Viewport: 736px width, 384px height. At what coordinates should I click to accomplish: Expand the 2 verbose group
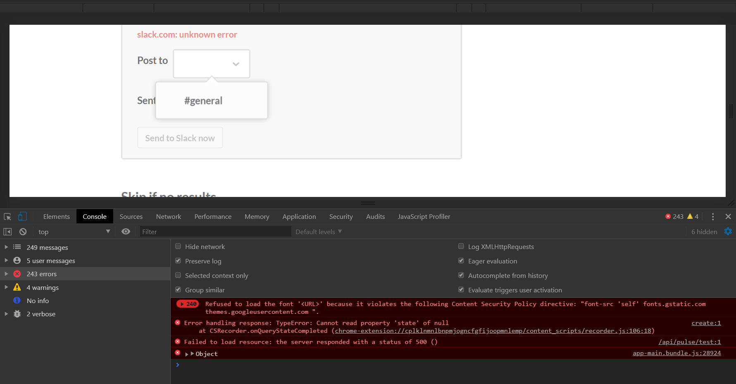pyautogui.click(x=6, y=314)
